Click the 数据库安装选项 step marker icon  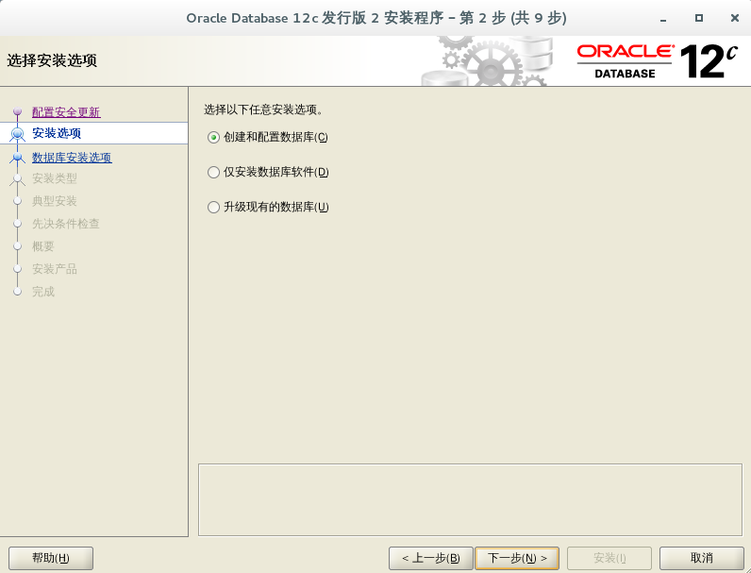[18, 157]
